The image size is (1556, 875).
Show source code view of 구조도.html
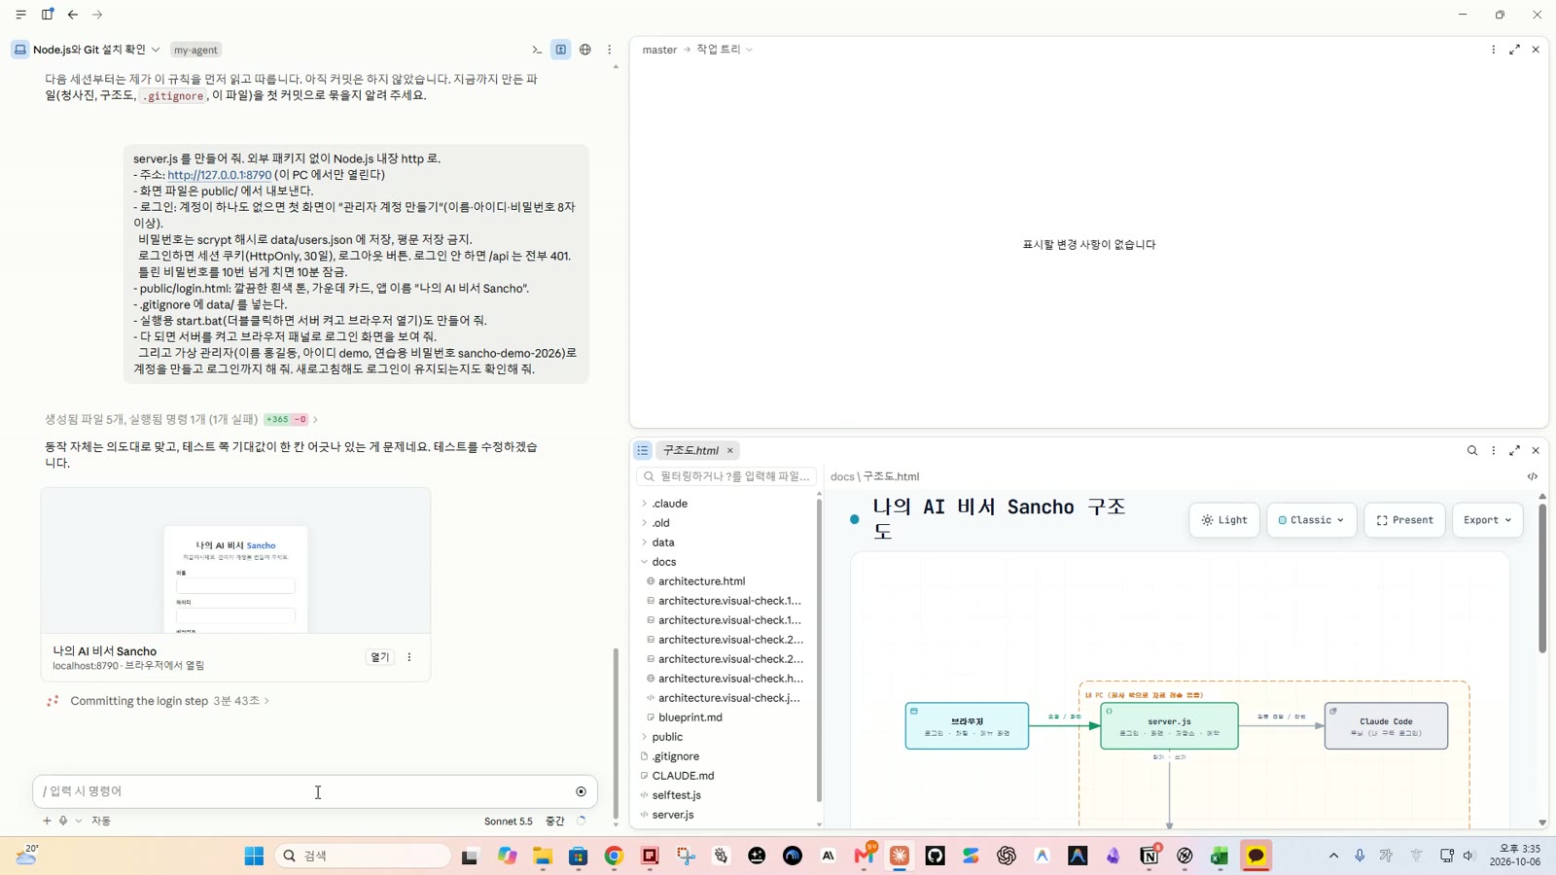pos(1533,476)
